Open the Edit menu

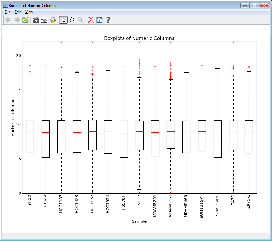coord(17,12)
